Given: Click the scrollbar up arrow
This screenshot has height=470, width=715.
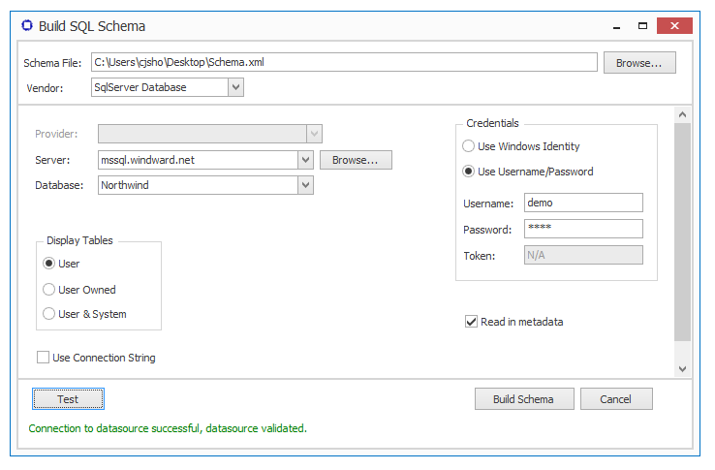Looking at the screenshot, I should tap(682, 114).
